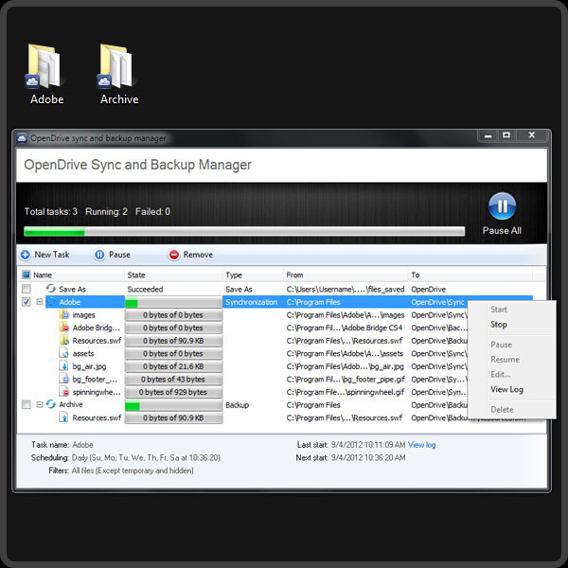Click the folder icon next to images
Screen dimensions: 568x568
(x=63, y=314)
